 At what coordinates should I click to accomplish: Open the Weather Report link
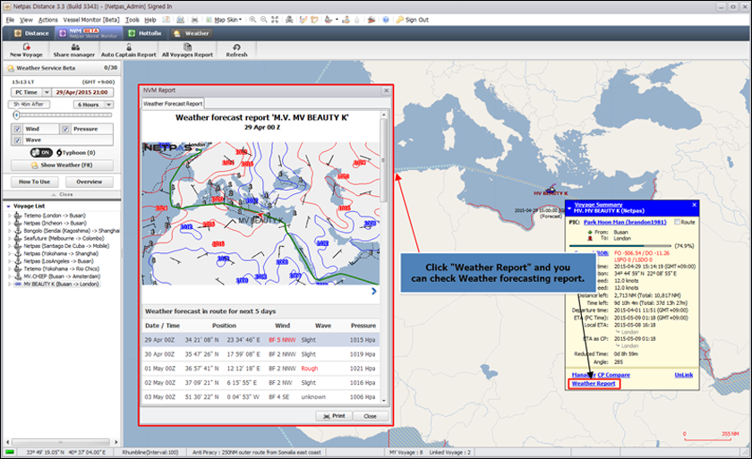click(x=594, y=383)
